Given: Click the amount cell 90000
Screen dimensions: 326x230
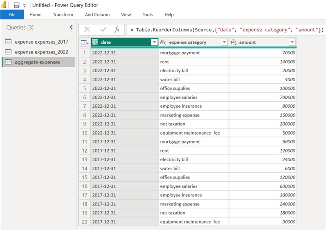Looking at the screenshot, I should (263, 222).
